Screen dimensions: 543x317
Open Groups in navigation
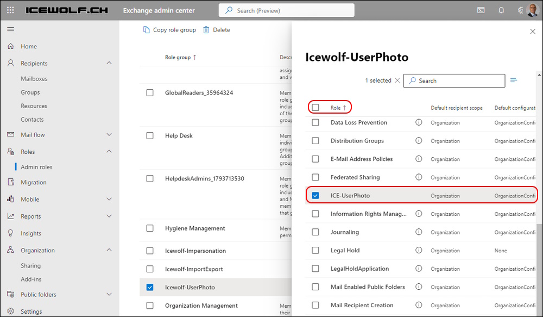coord(30,92)
